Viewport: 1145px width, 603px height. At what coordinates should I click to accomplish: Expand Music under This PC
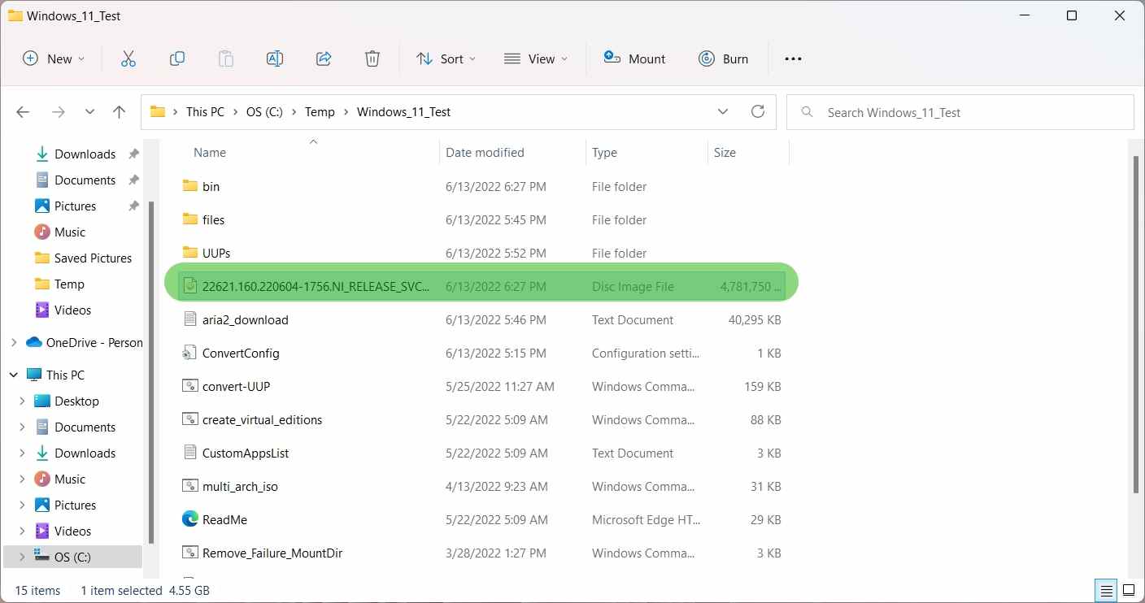pyautogui.click(x=22, y=479)
